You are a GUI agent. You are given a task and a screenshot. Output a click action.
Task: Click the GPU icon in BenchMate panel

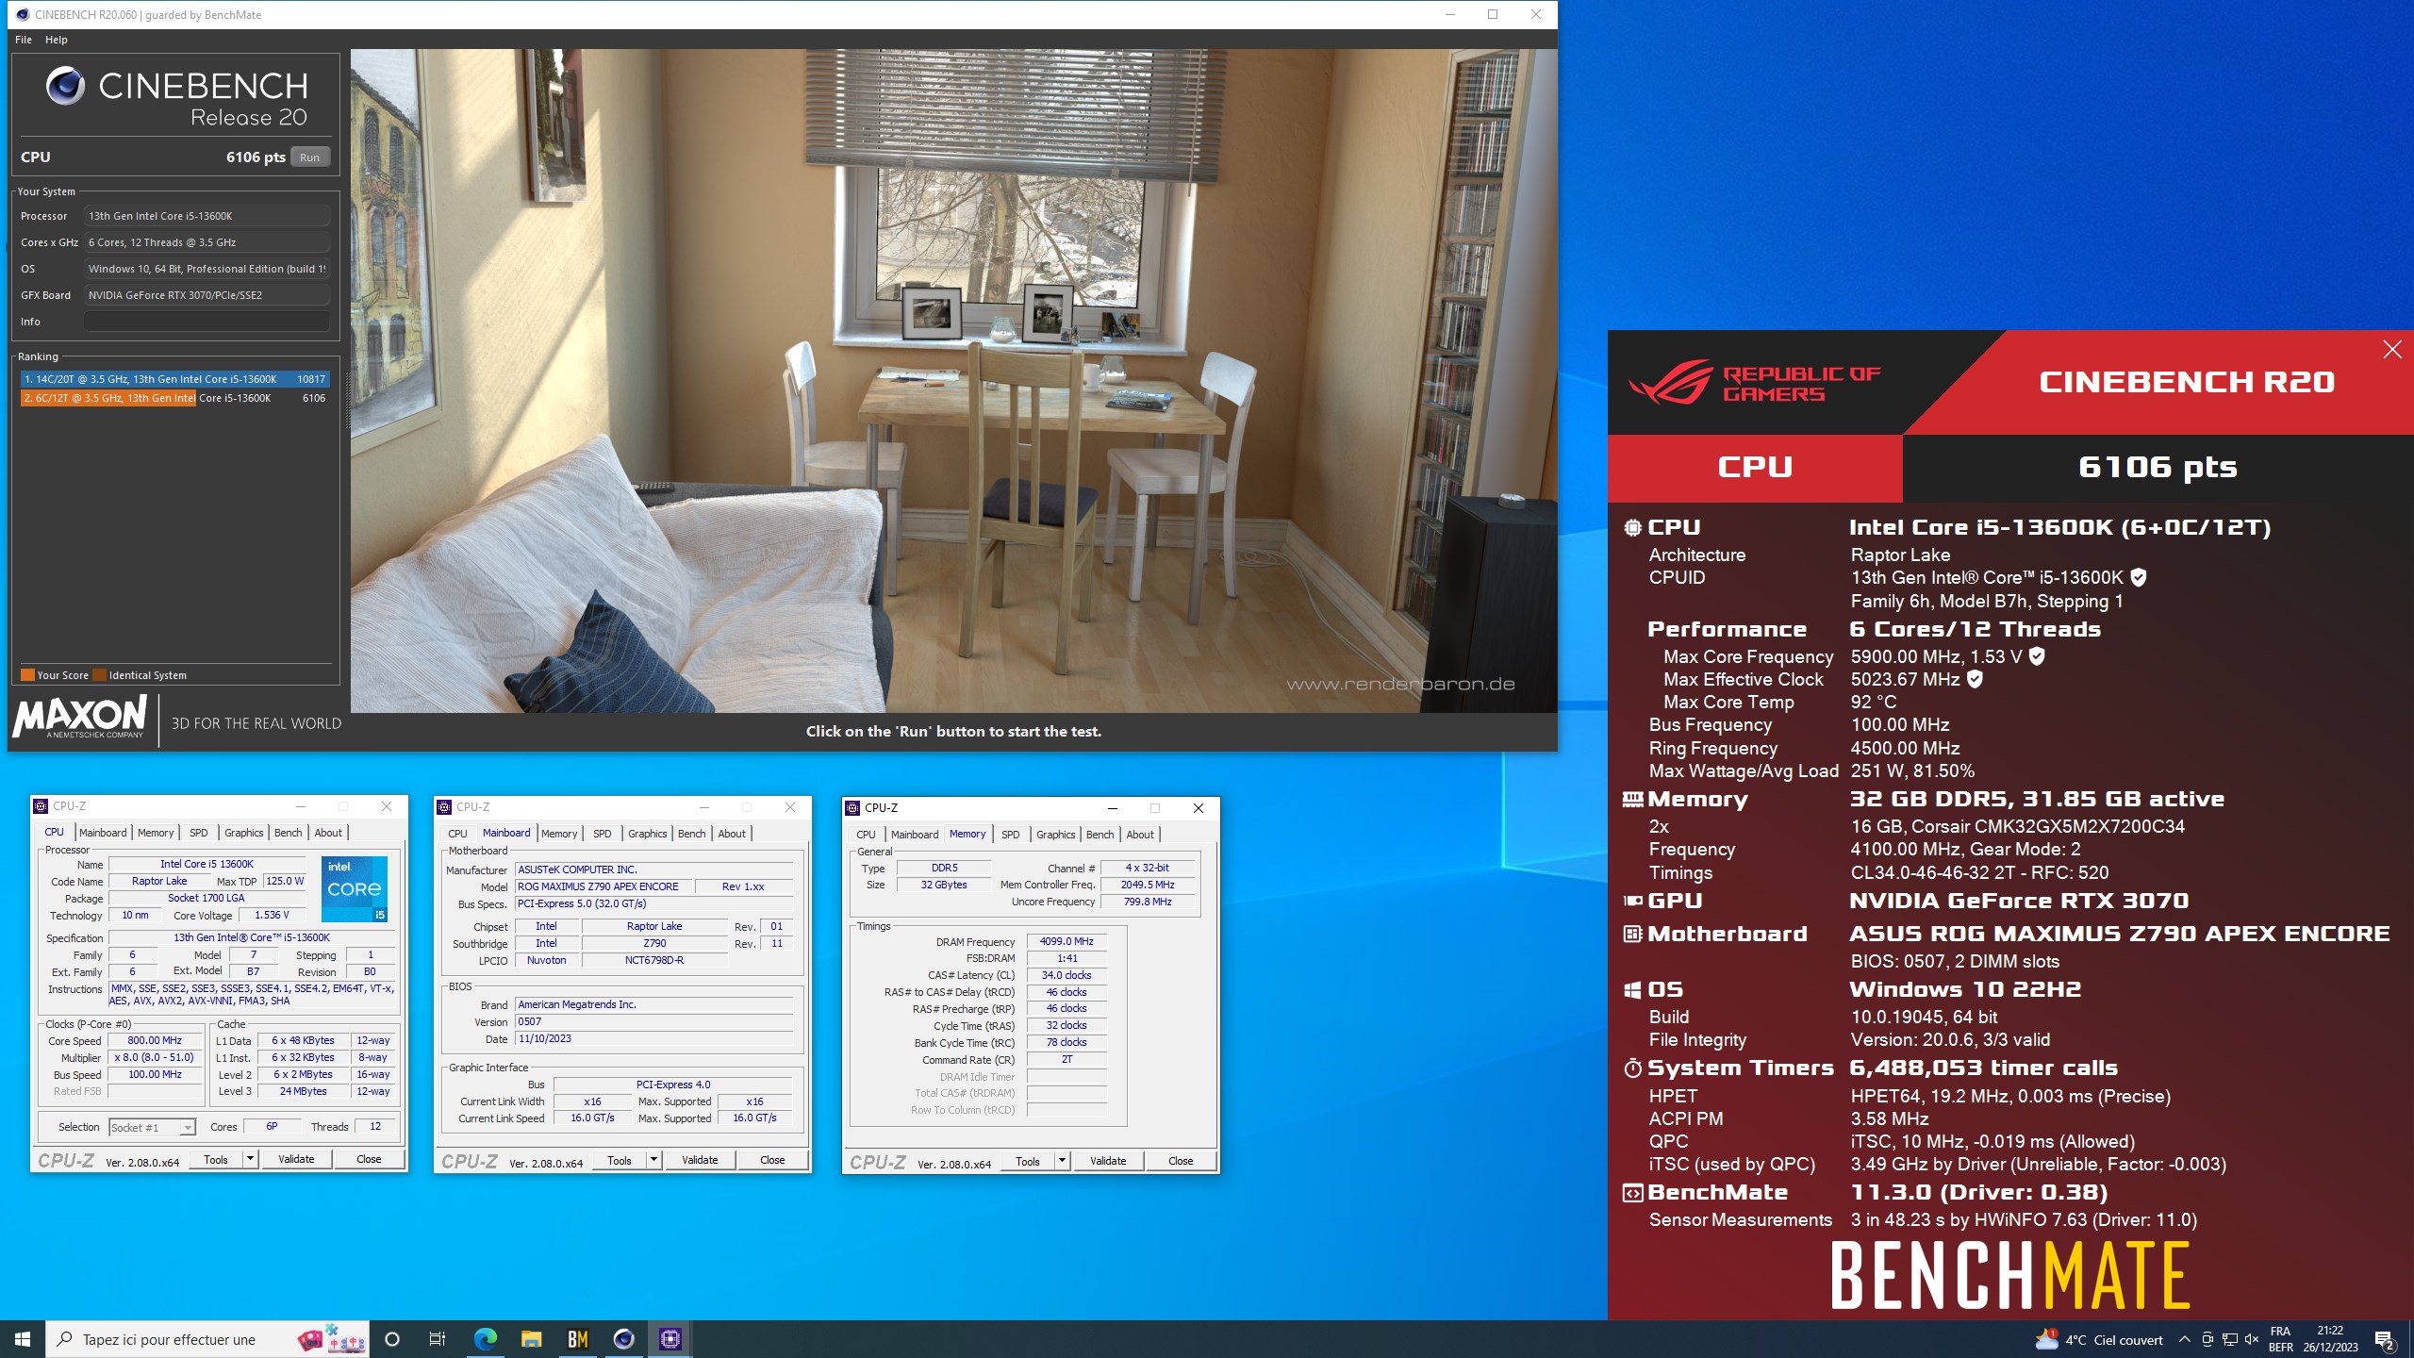tap(1632, 902)
